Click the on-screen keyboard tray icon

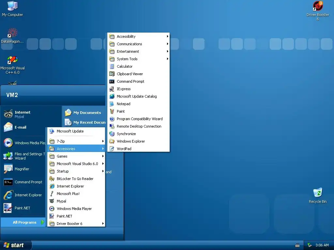(x=297, y=245)
